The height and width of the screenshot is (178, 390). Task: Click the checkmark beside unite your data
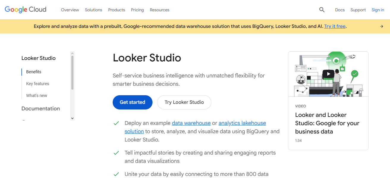point(116,174)
